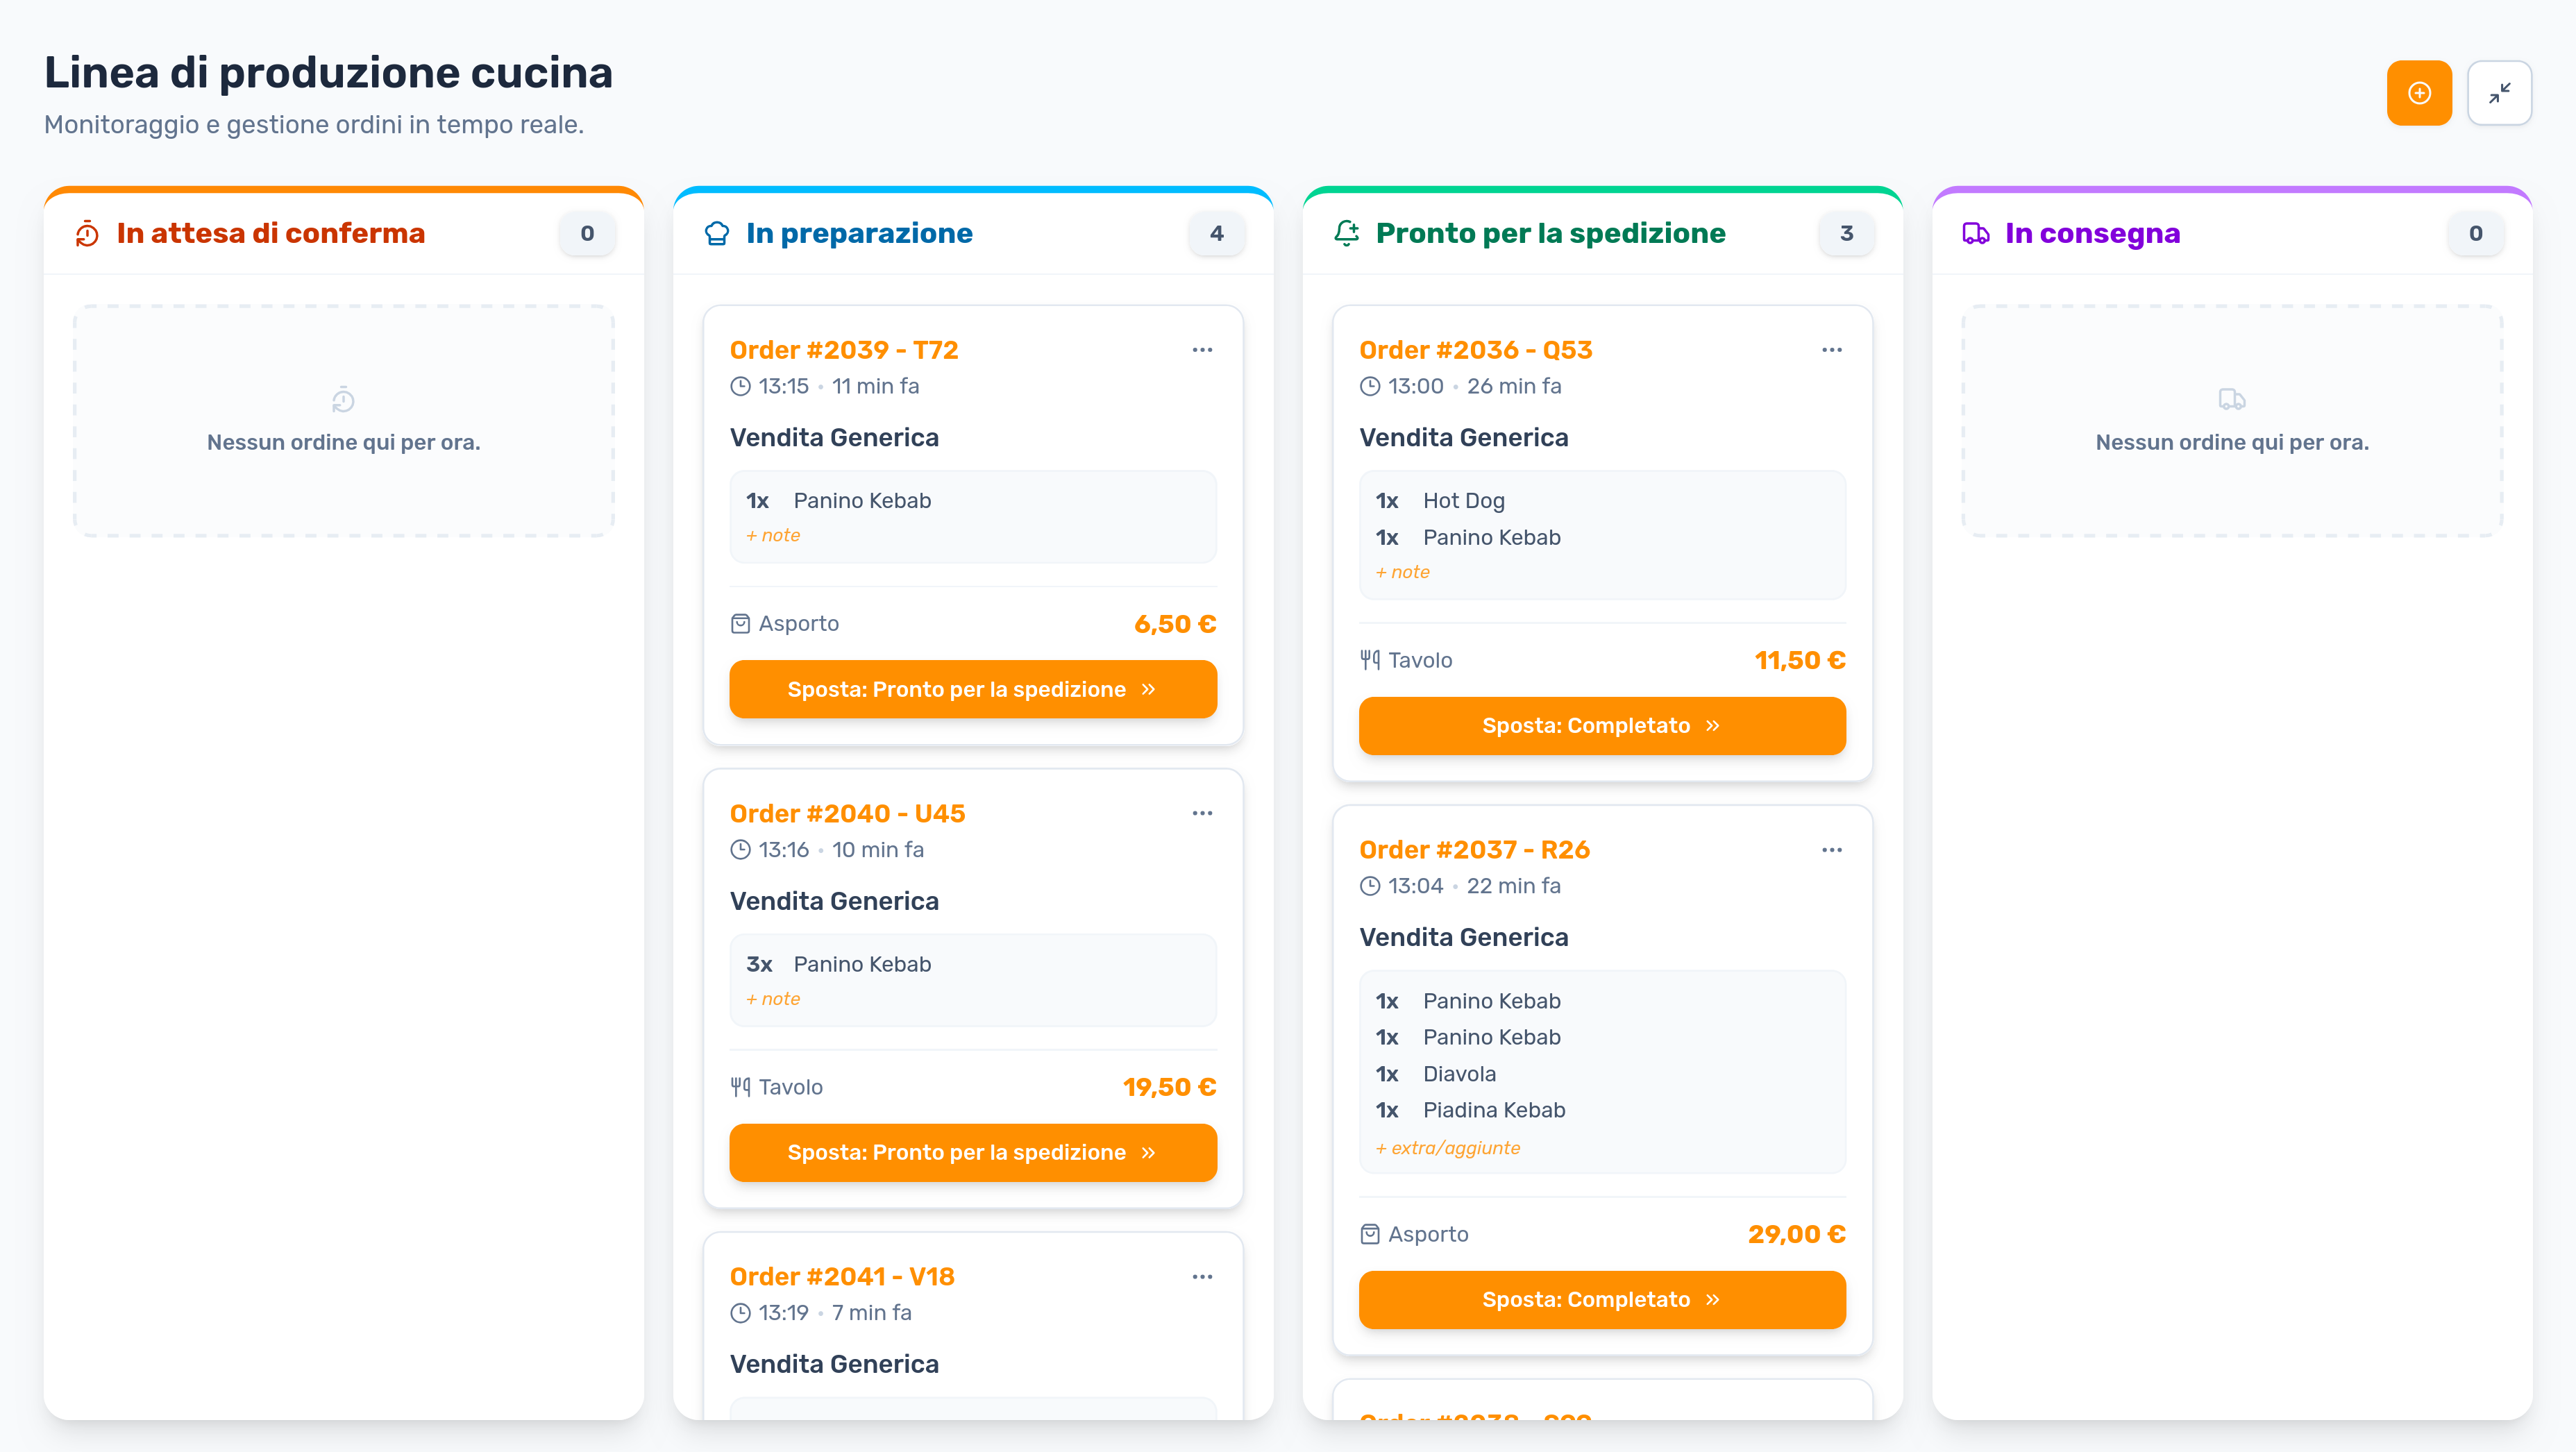Click the clock icon beside 13:04 in Order #2037
The width and height of the screenshot is (2576, 1452).
pos(1370,886)
